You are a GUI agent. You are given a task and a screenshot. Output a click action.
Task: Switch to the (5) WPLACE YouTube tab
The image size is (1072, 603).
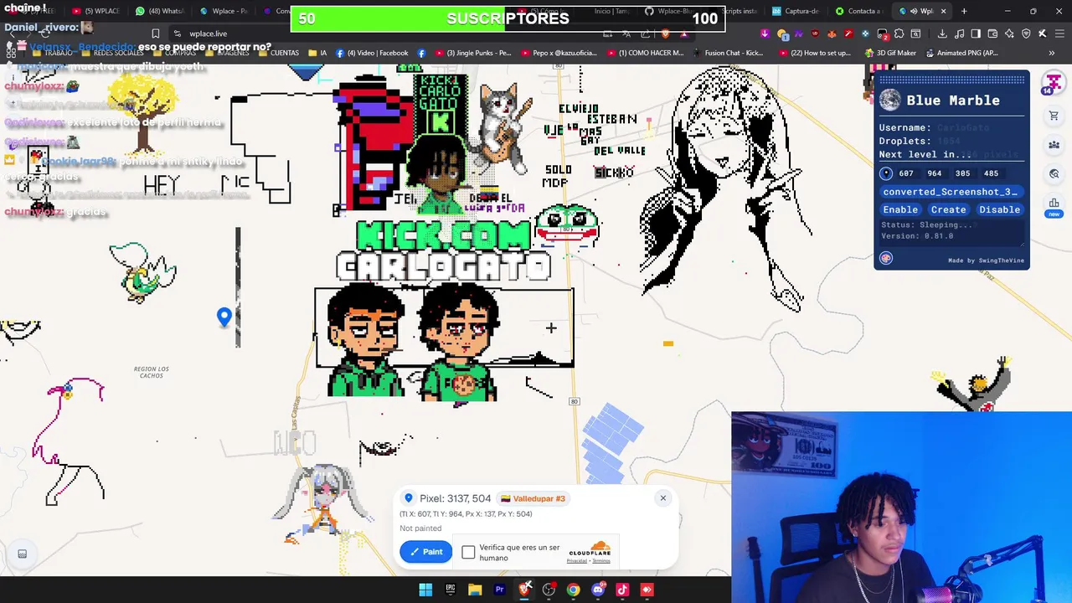point(95,11)
